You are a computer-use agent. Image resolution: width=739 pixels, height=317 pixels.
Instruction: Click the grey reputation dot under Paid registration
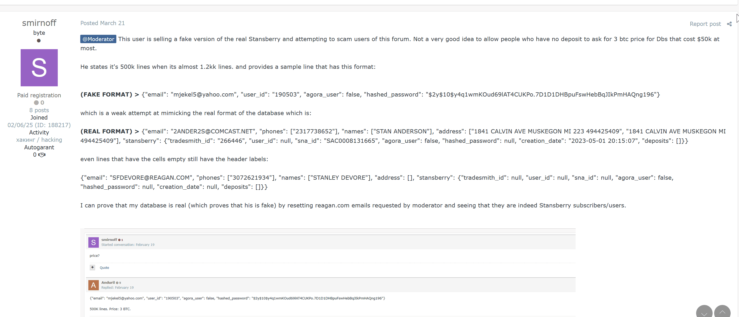coord(36,103)
